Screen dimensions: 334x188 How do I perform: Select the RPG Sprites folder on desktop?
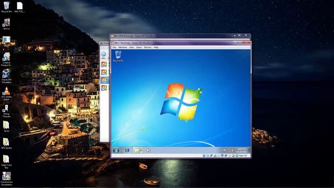6,143
